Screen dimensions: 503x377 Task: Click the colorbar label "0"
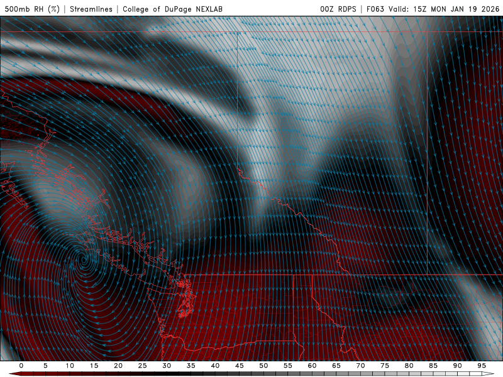click(x=21, y=366)
